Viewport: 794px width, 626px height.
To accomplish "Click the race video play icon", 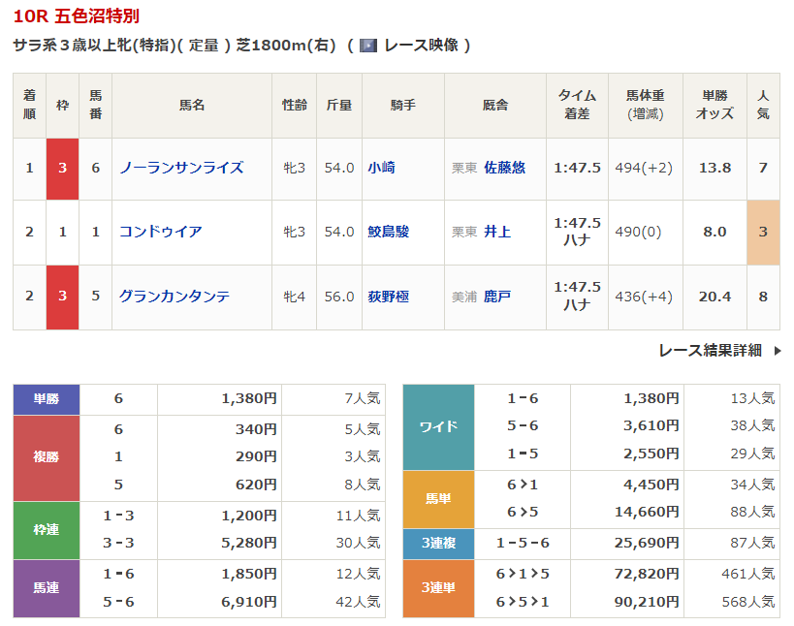I will (367, 46).
